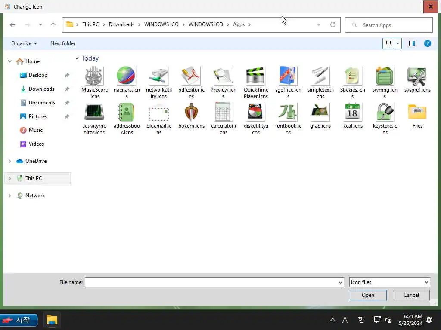Viewport: 441px width, 330px height.
Task: Click New folder button
Action: tap(63, 43)
